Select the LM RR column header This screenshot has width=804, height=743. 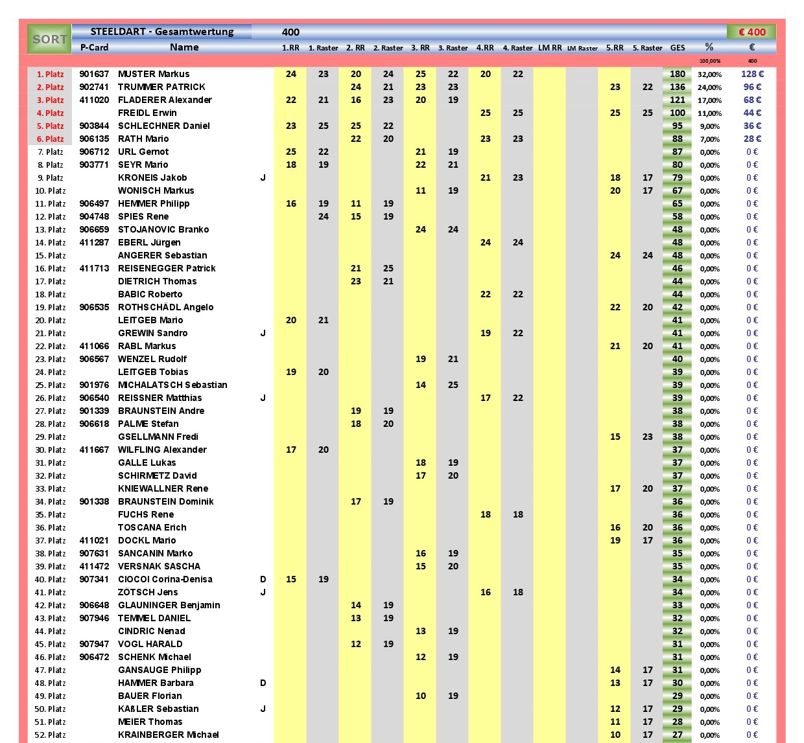tap(550, 48)
